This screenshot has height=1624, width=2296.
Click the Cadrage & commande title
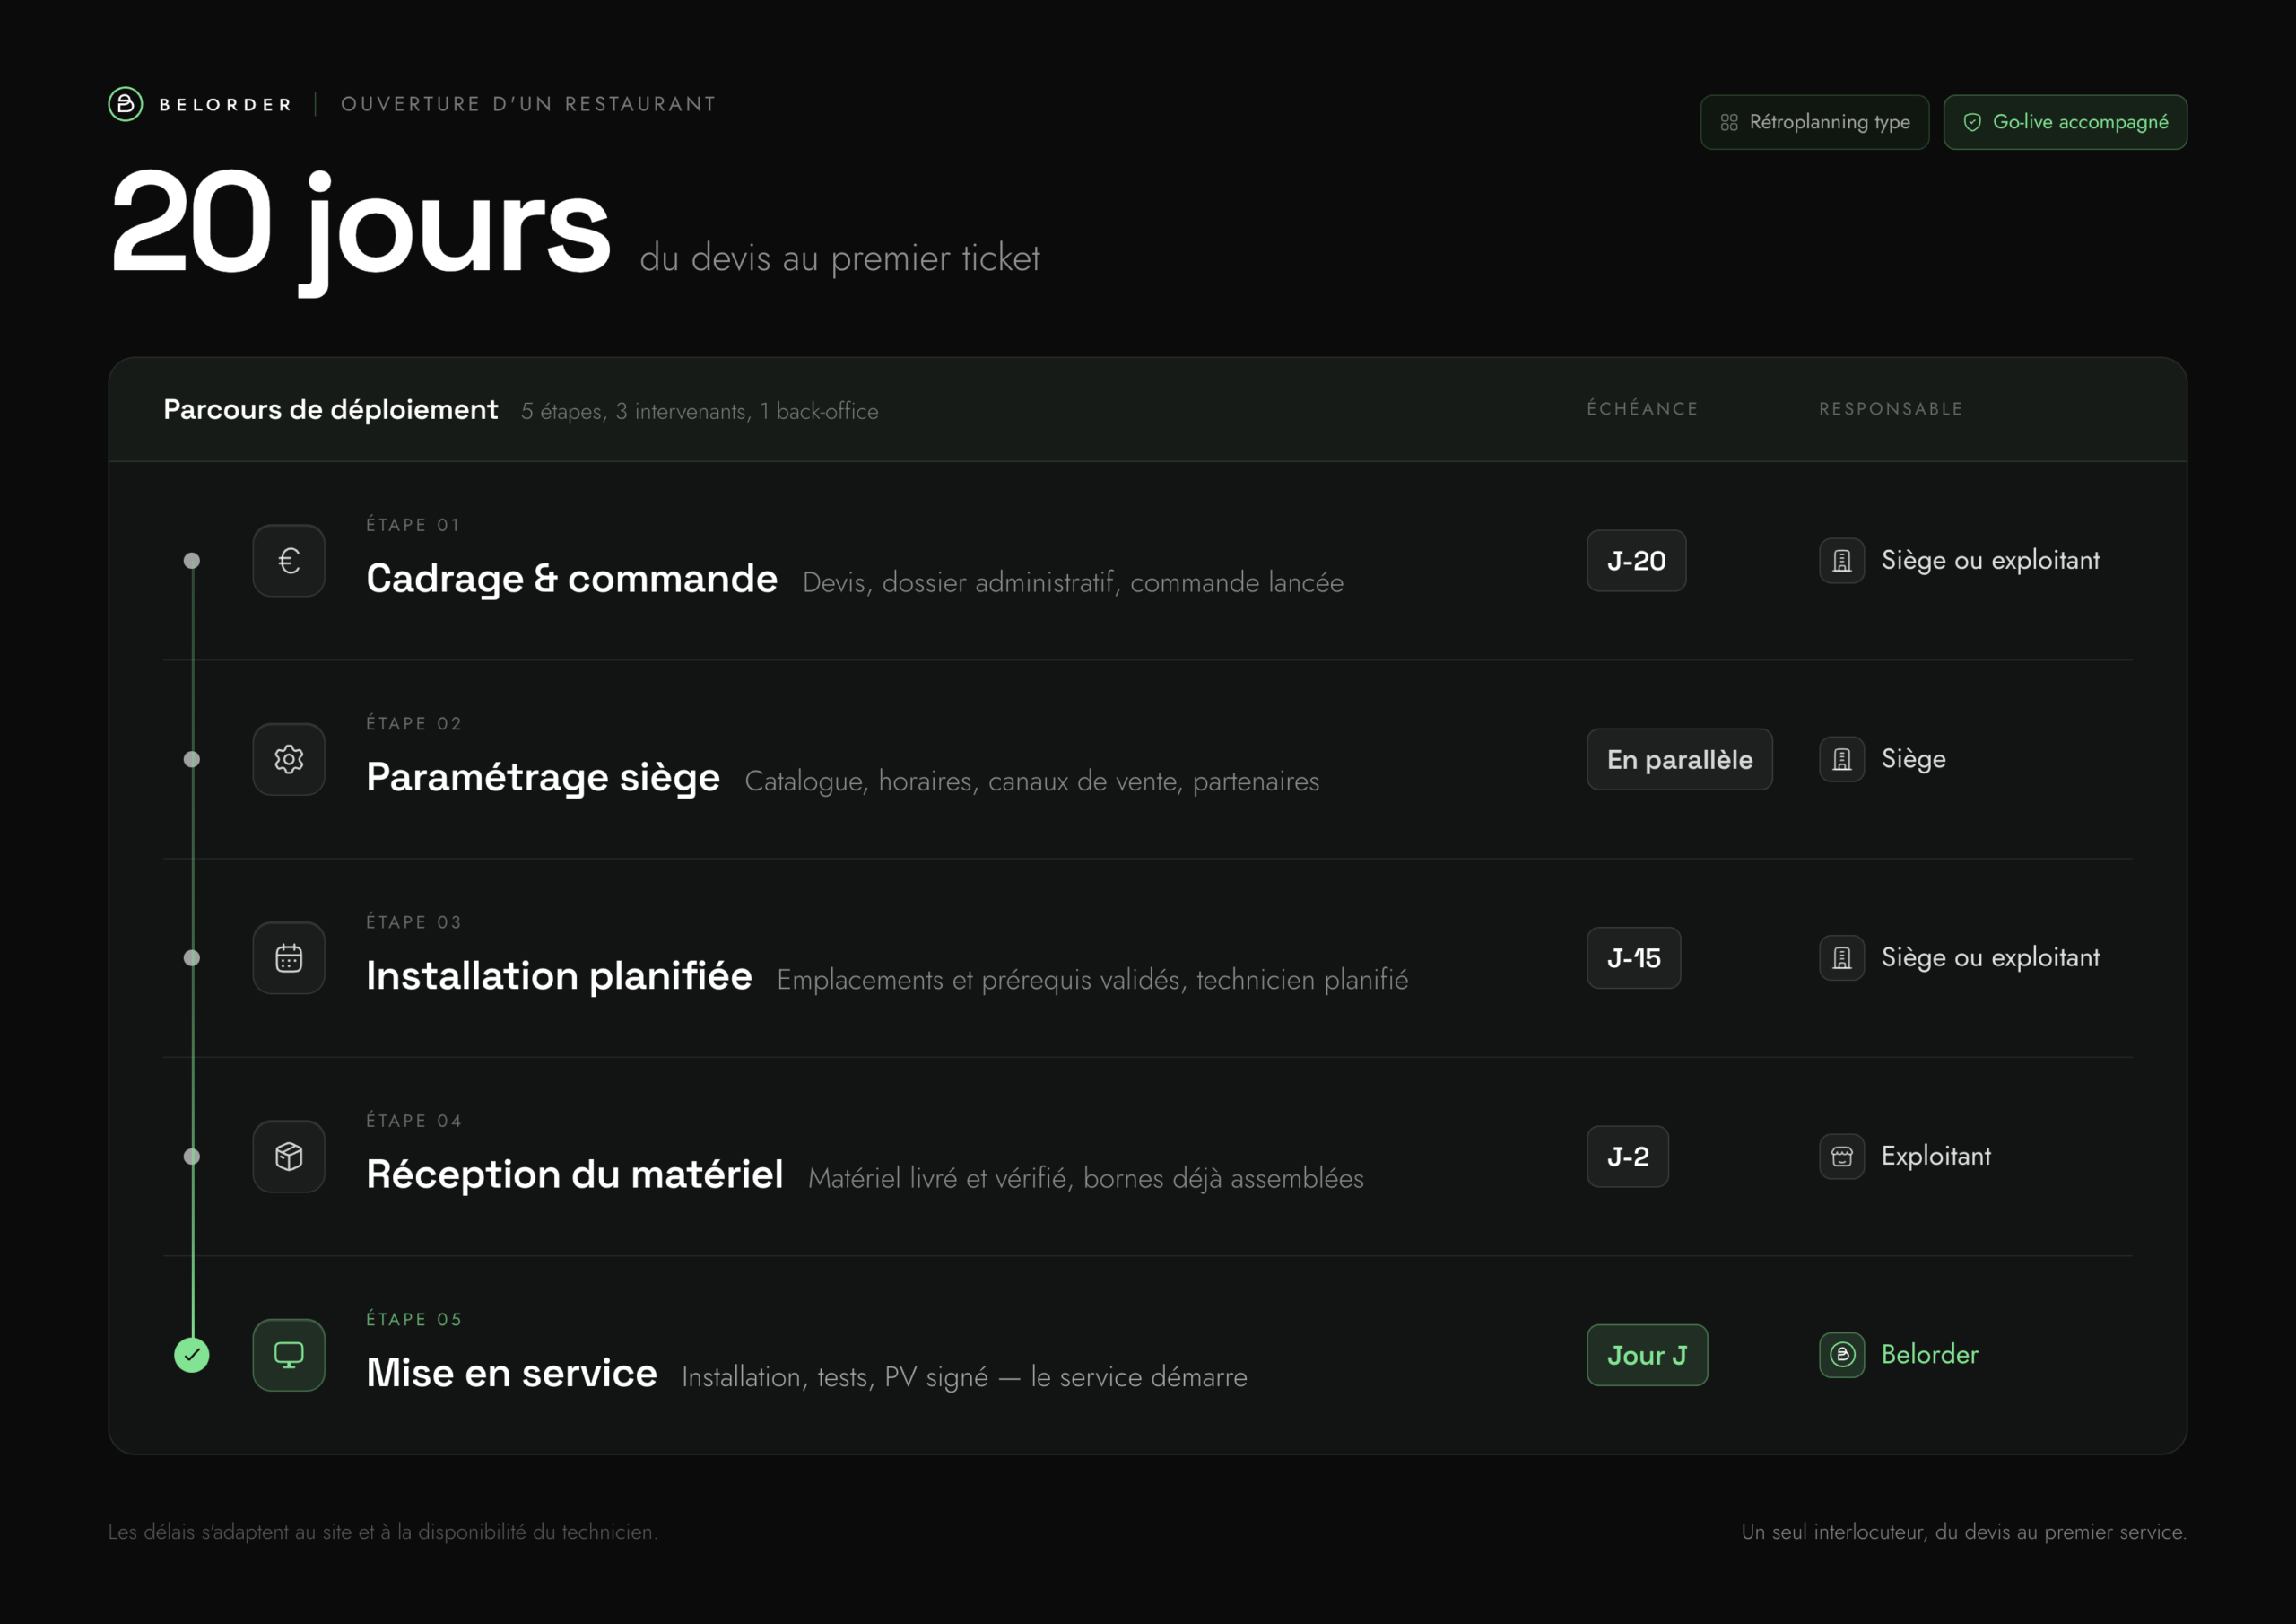(x=571, y=579)
